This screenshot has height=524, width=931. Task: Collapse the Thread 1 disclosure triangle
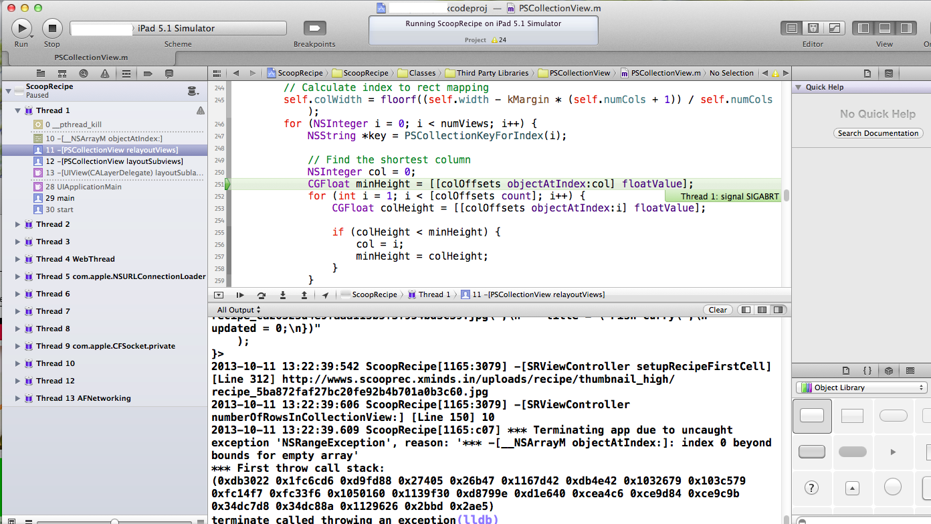click(x=18, y=110)
